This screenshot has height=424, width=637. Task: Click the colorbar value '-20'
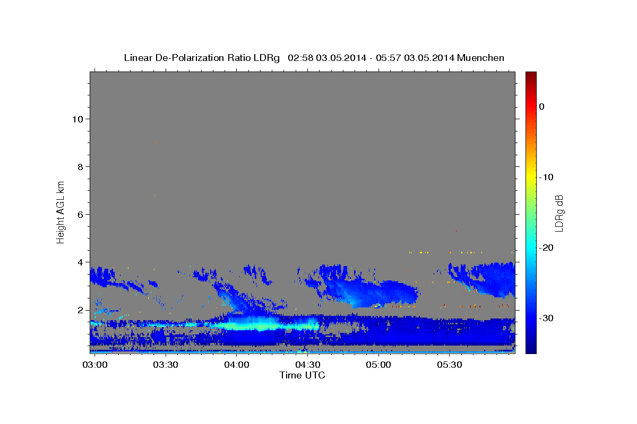[x=547, y=248]
